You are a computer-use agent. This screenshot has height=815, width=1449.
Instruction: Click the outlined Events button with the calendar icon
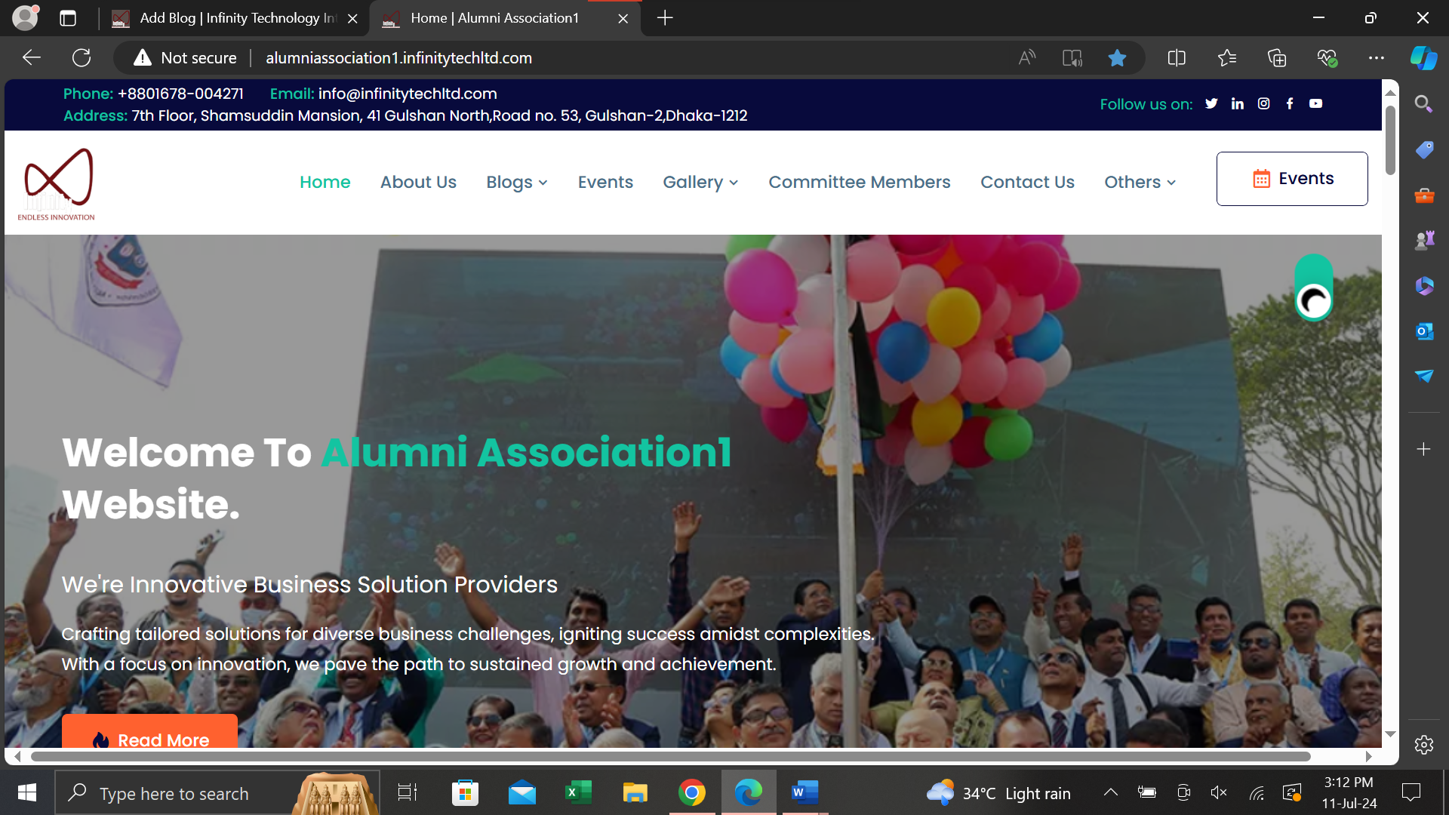(x=1292, y=179)
